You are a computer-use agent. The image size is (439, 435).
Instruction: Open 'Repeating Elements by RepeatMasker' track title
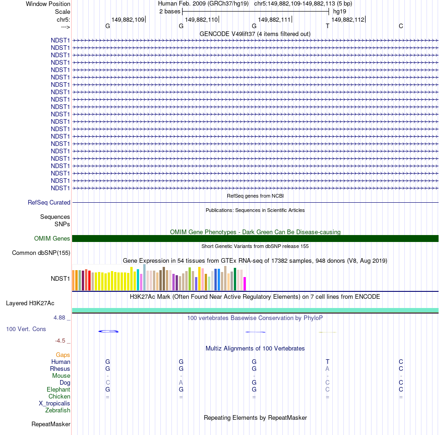255,417
